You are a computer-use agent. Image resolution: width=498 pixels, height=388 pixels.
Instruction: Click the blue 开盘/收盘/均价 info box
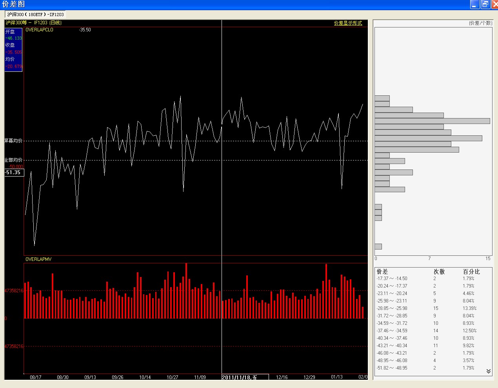pos(13,49)
